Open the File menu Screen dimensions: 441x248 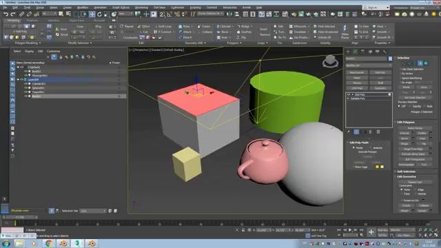[5, 8]
